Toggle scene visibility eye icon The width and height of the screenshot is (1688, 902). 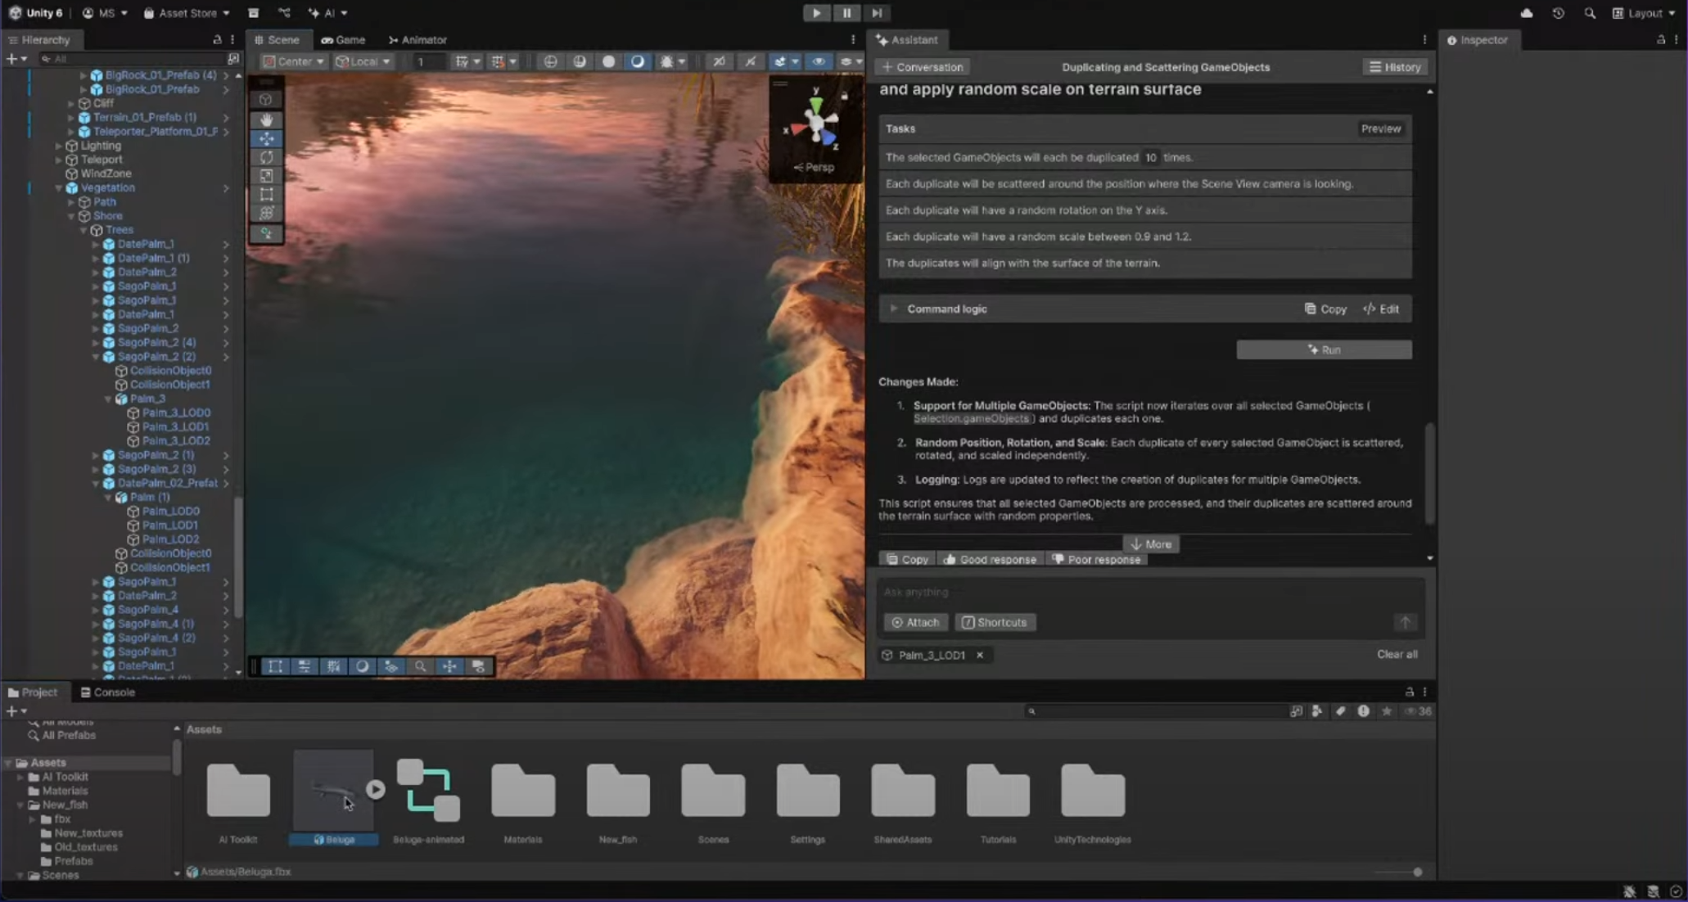818,61
